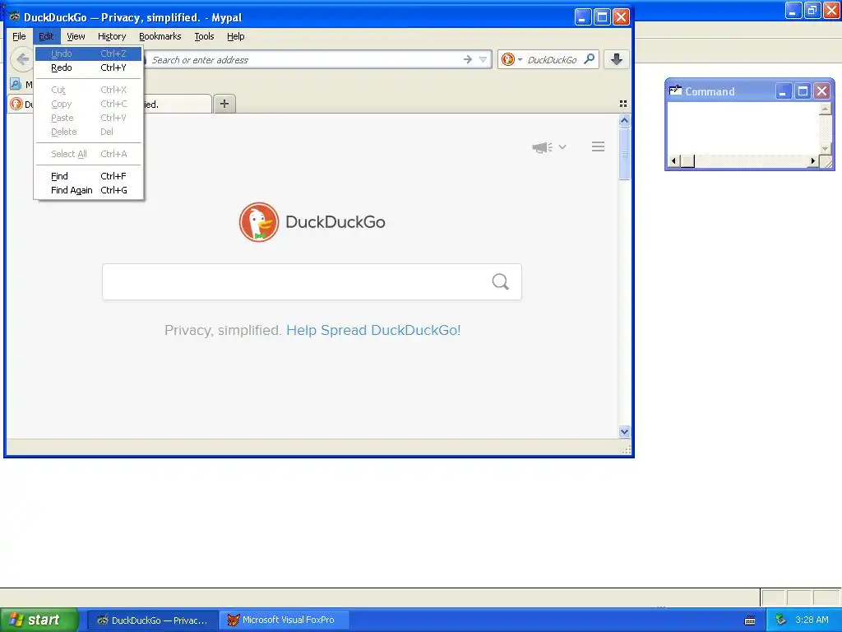Close the open Edit menu via its title

click(46, 36)
